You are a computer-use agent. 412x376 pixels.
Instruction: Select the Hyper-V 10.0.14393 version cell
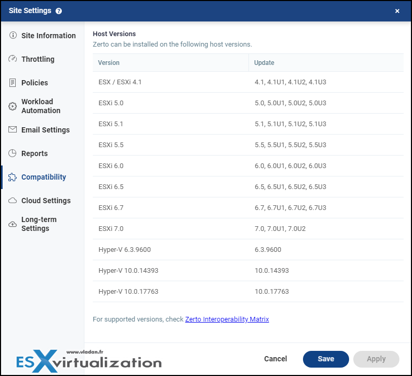171,271
